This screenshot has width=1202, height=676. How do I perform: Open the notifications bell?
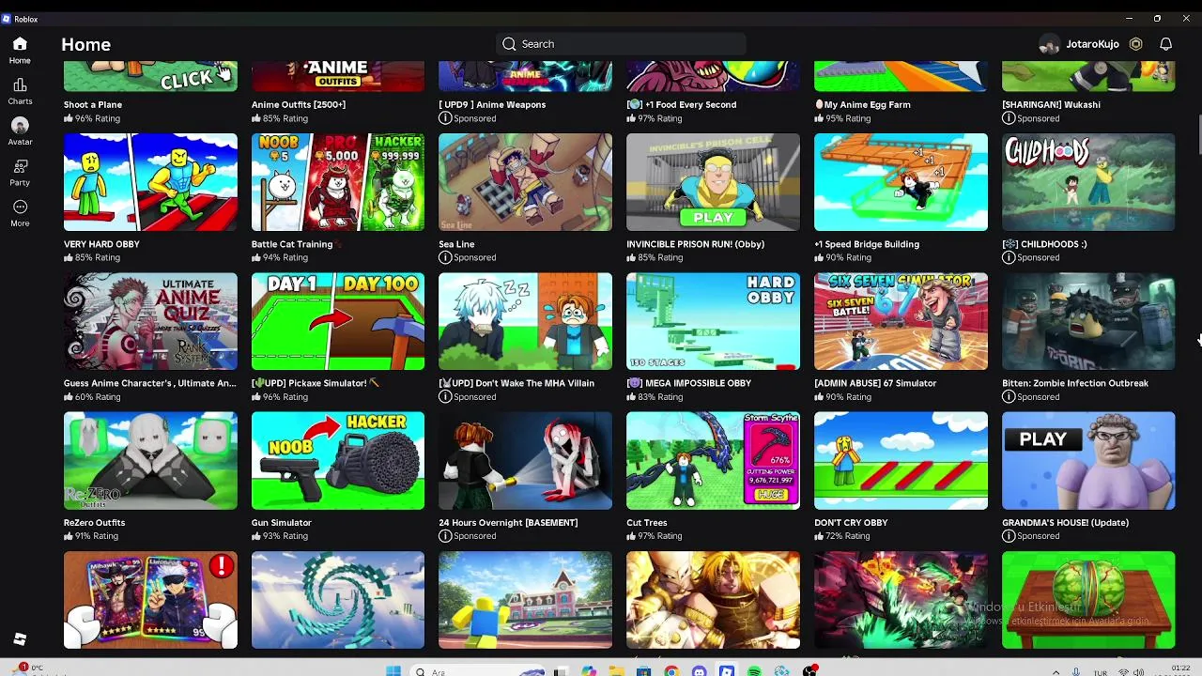1165,44
